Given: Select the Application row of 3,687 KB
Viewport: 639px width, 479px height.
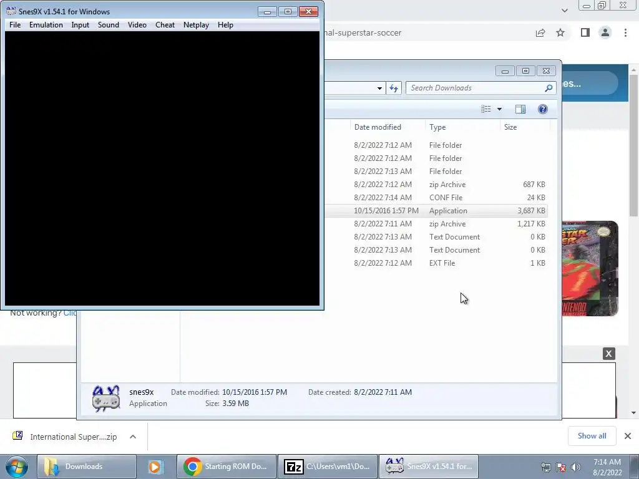Looking at the screenshot, I should point(436,211).
